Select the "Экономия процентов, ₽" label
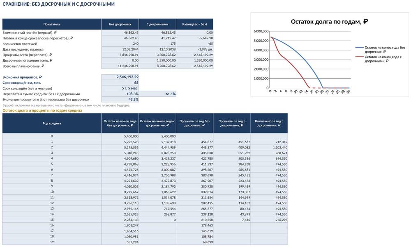Viewport: 411px width, 247px height. tap(22, 77)
